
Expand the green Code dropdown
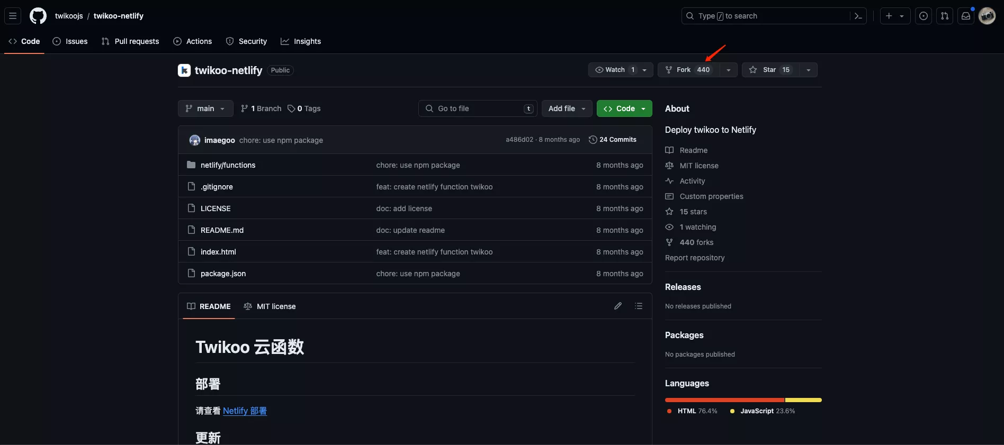[x=624, y=108]
